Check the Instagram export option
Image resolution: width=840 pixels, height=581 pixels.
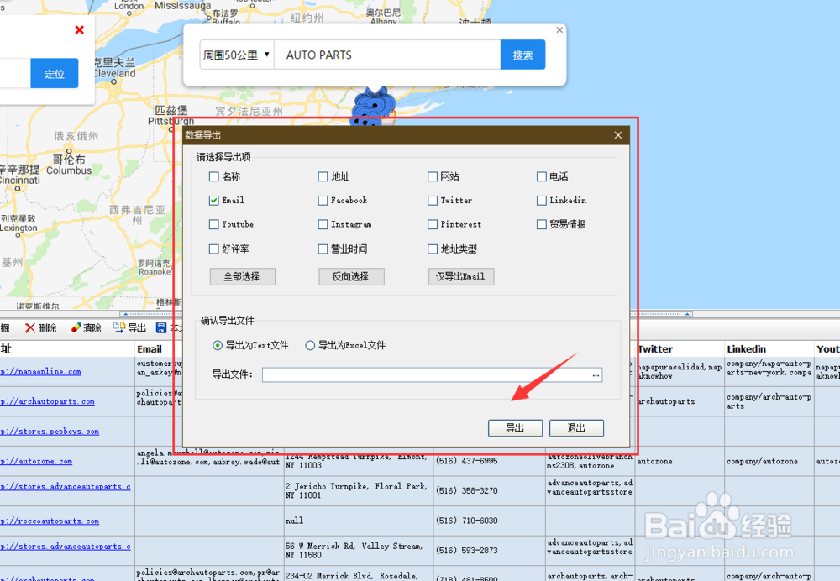(323, 224)
